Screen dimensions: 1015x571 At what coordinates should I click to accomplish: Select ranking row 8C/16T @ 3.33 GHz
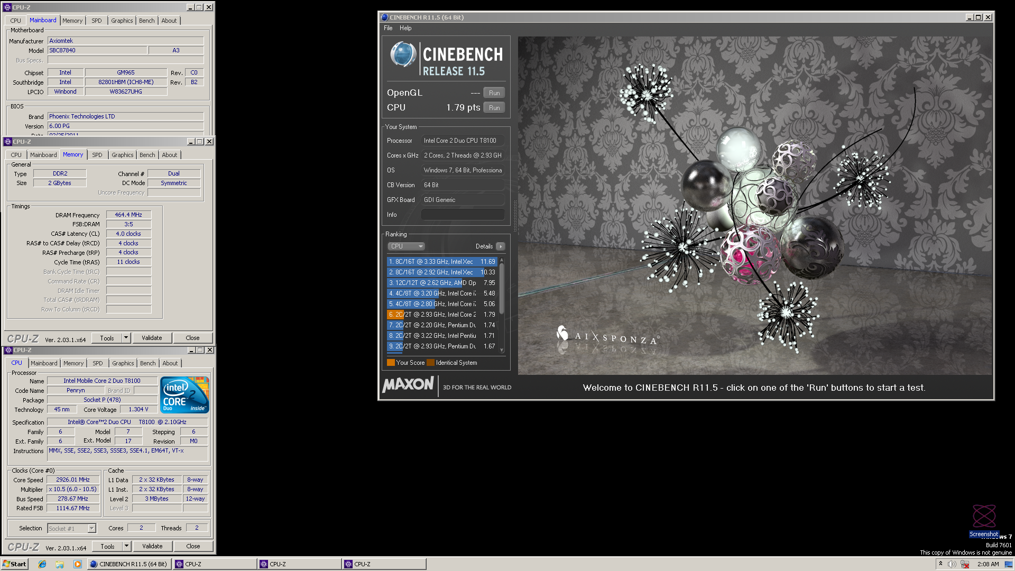[x=442, y=262]
